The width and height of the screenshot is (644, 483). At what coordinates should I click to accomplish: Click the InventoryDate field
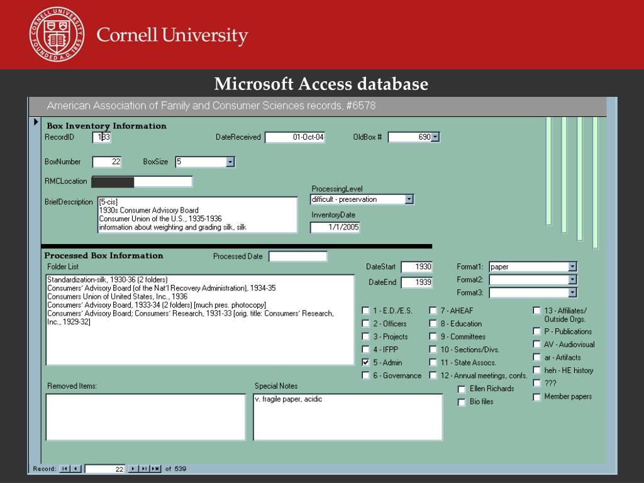[x=335, y=227]
